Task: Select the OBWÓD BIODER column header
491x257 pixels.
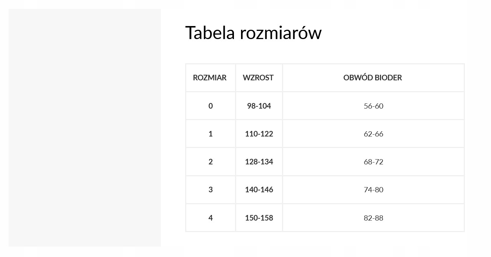Action: click(373, 78)
